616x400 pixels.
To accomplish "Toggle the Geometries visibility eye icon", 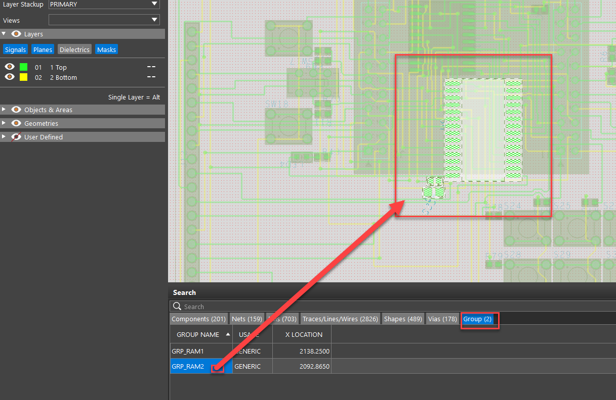I will (x=16, y=123).
